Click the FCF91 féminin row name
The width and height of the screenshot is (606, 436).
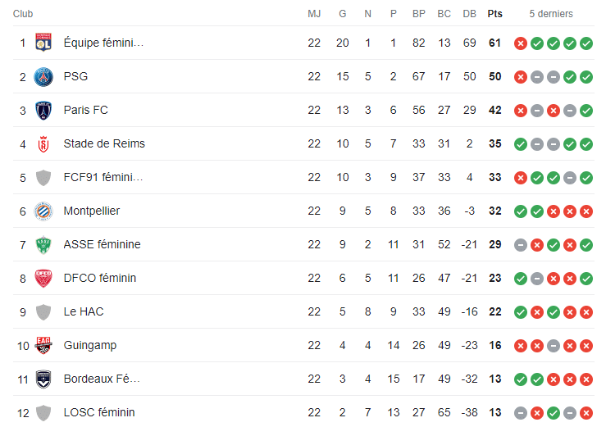[x=103, y=177]
